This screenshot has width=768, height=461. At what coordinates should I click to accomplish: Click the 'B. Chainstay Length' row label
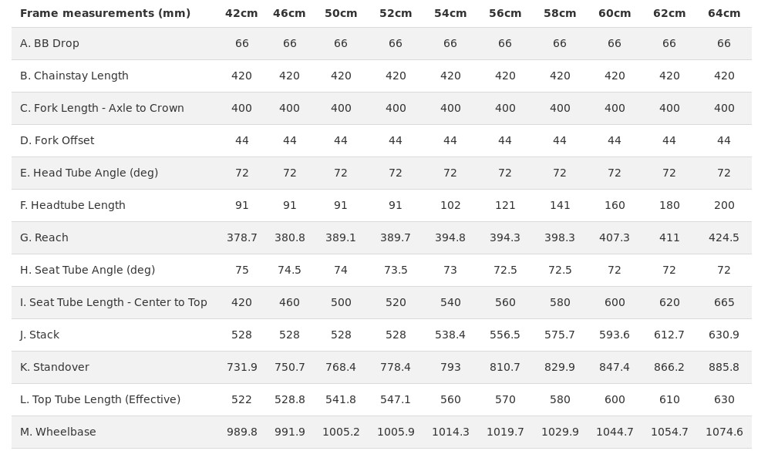coord(75,76)
